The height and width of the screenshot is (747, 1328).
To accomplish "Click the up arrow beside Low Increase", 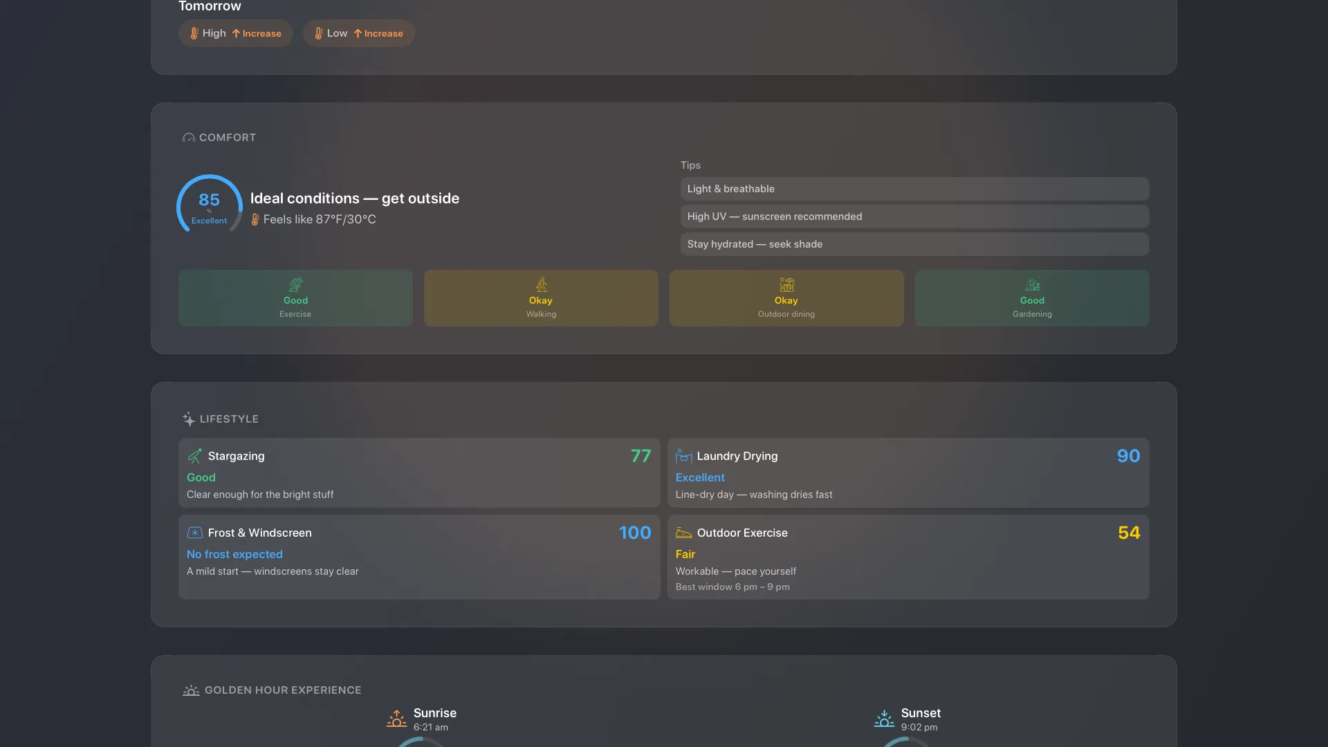I will (358, 33).
